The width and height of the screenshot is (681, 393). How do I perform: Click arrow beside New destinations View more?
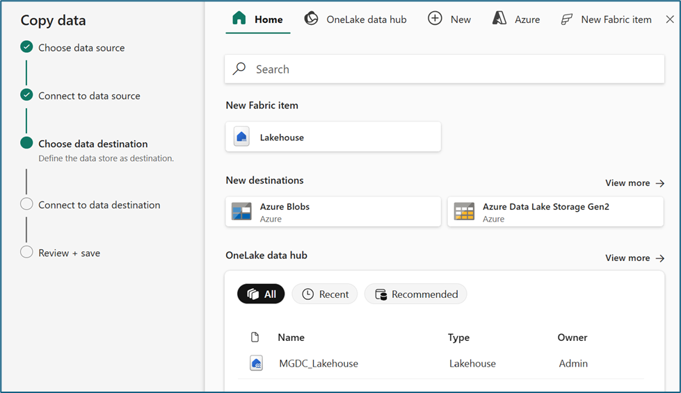660,183
